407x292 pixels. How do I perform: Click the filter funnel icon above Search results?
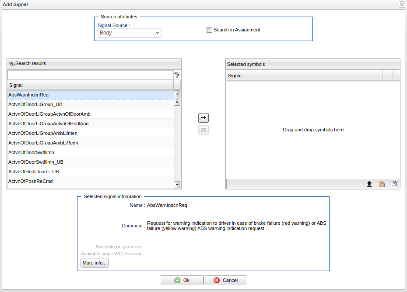(177, 75)
